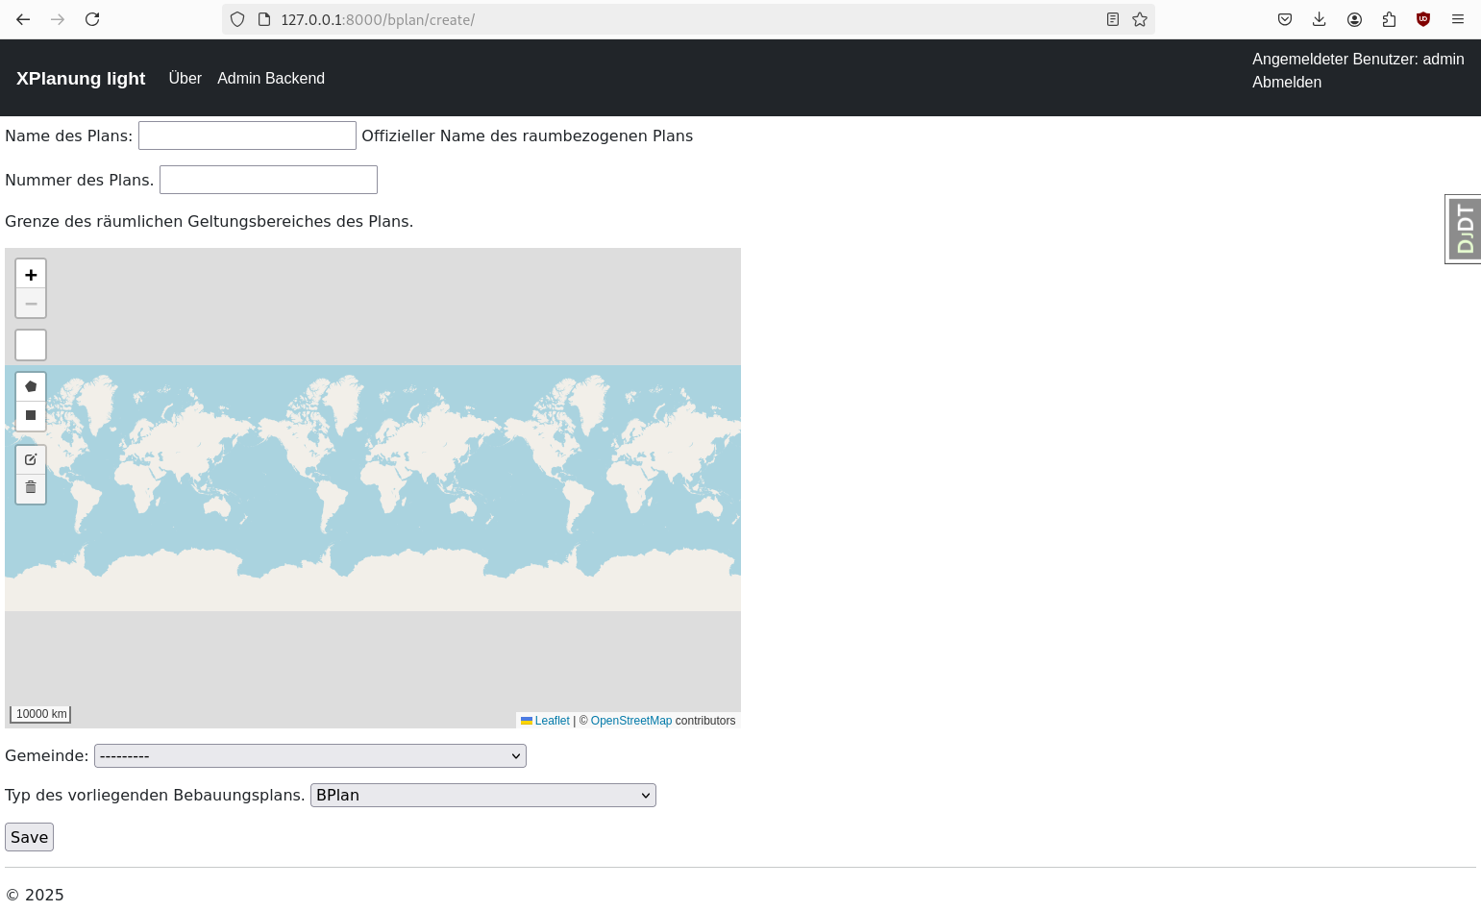Select the draw polygon tool
Viewport: 1481px width, 911px height.
[31, 386]
